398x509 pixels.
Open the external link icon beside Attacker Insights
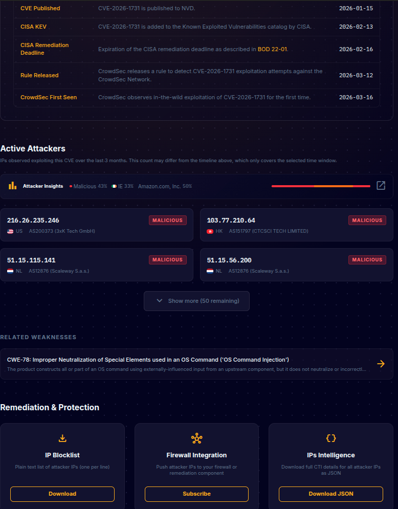coord(381,186)
